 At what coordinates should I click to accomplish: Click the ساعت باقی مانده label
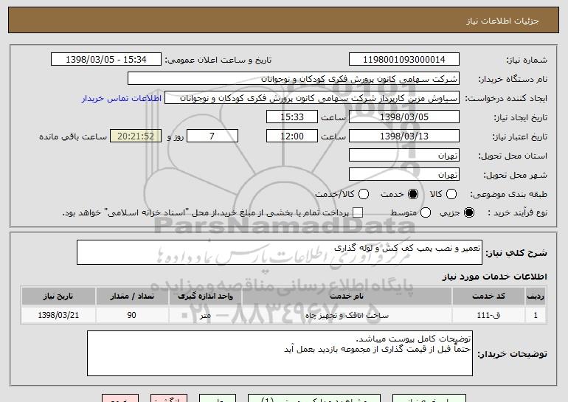click(73, 136)
